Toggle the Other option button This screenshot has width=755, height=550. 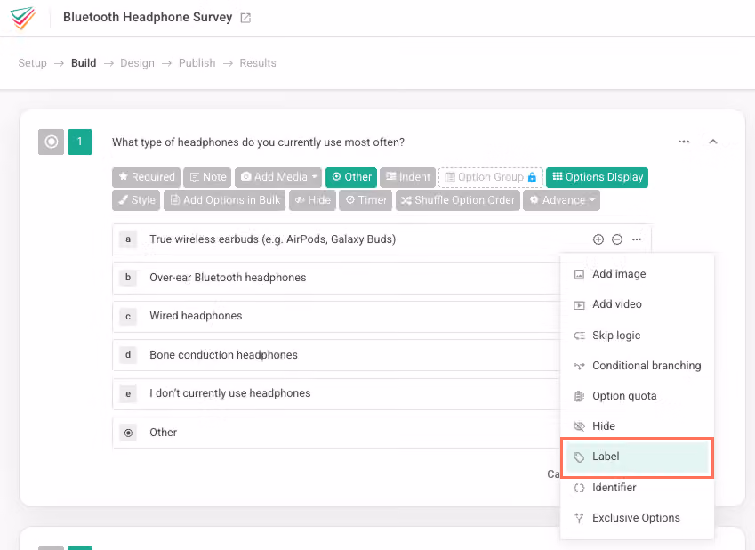click(351, 177)
